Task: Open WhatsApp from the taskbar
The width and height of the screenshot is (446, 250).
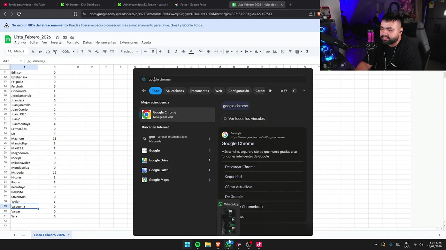Action: coord(228,244)
